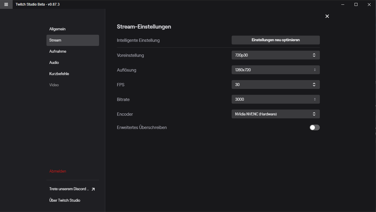The height and width of the screenshot is (212, 376).
Task: Open the hamburger menu icon
Action: tap(6, 4)
